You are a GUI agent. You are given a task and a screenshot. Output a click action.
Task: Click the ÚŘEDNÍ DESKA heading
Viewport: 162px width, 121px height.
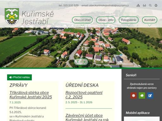point(82,85)
